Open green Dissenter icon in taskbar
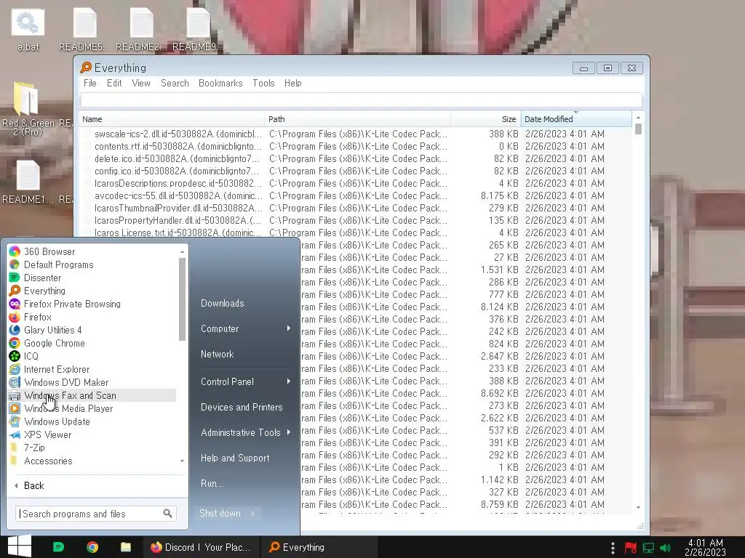The height and width of the screenshot is (558, 745). (58, 547)
